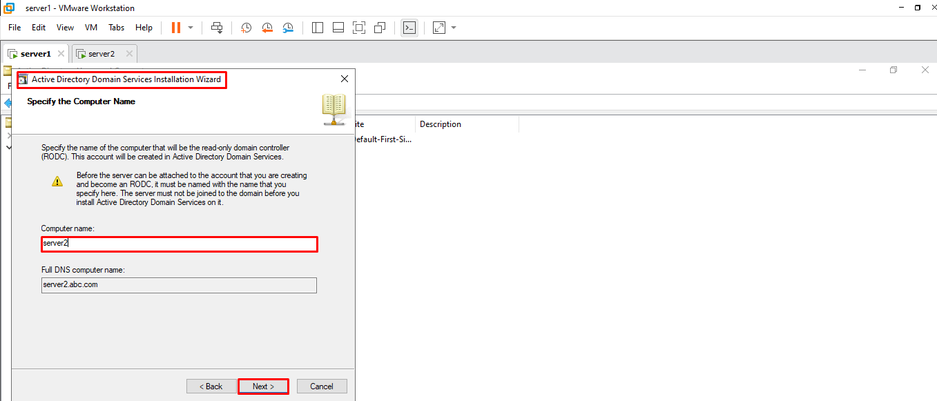The image size is (937, 401).
Task: Click the Description column header
Action: click(467, 124)
